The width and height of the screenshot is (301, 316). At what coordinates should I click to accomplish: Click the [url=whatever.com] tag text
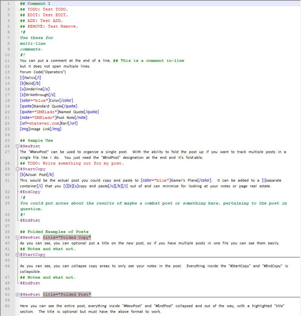coord(40,123)
